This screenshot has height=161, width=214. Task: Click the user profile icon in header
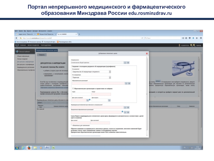179,45
